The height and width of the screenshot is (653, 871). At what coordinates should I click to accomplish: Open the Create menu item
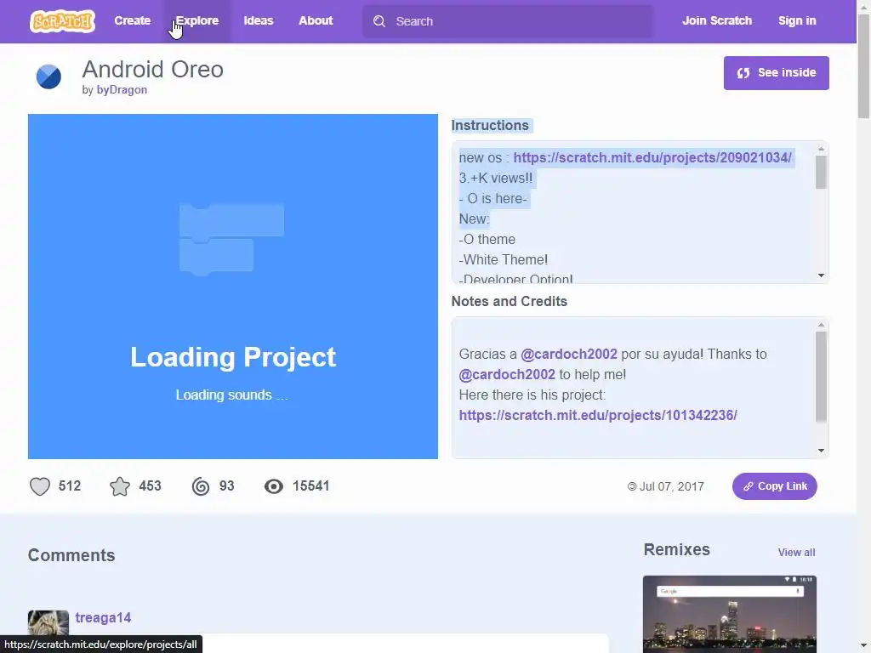click(132, 20)
